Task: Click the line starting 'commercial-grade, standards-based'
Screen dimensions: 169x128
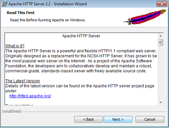Action: 76,71
